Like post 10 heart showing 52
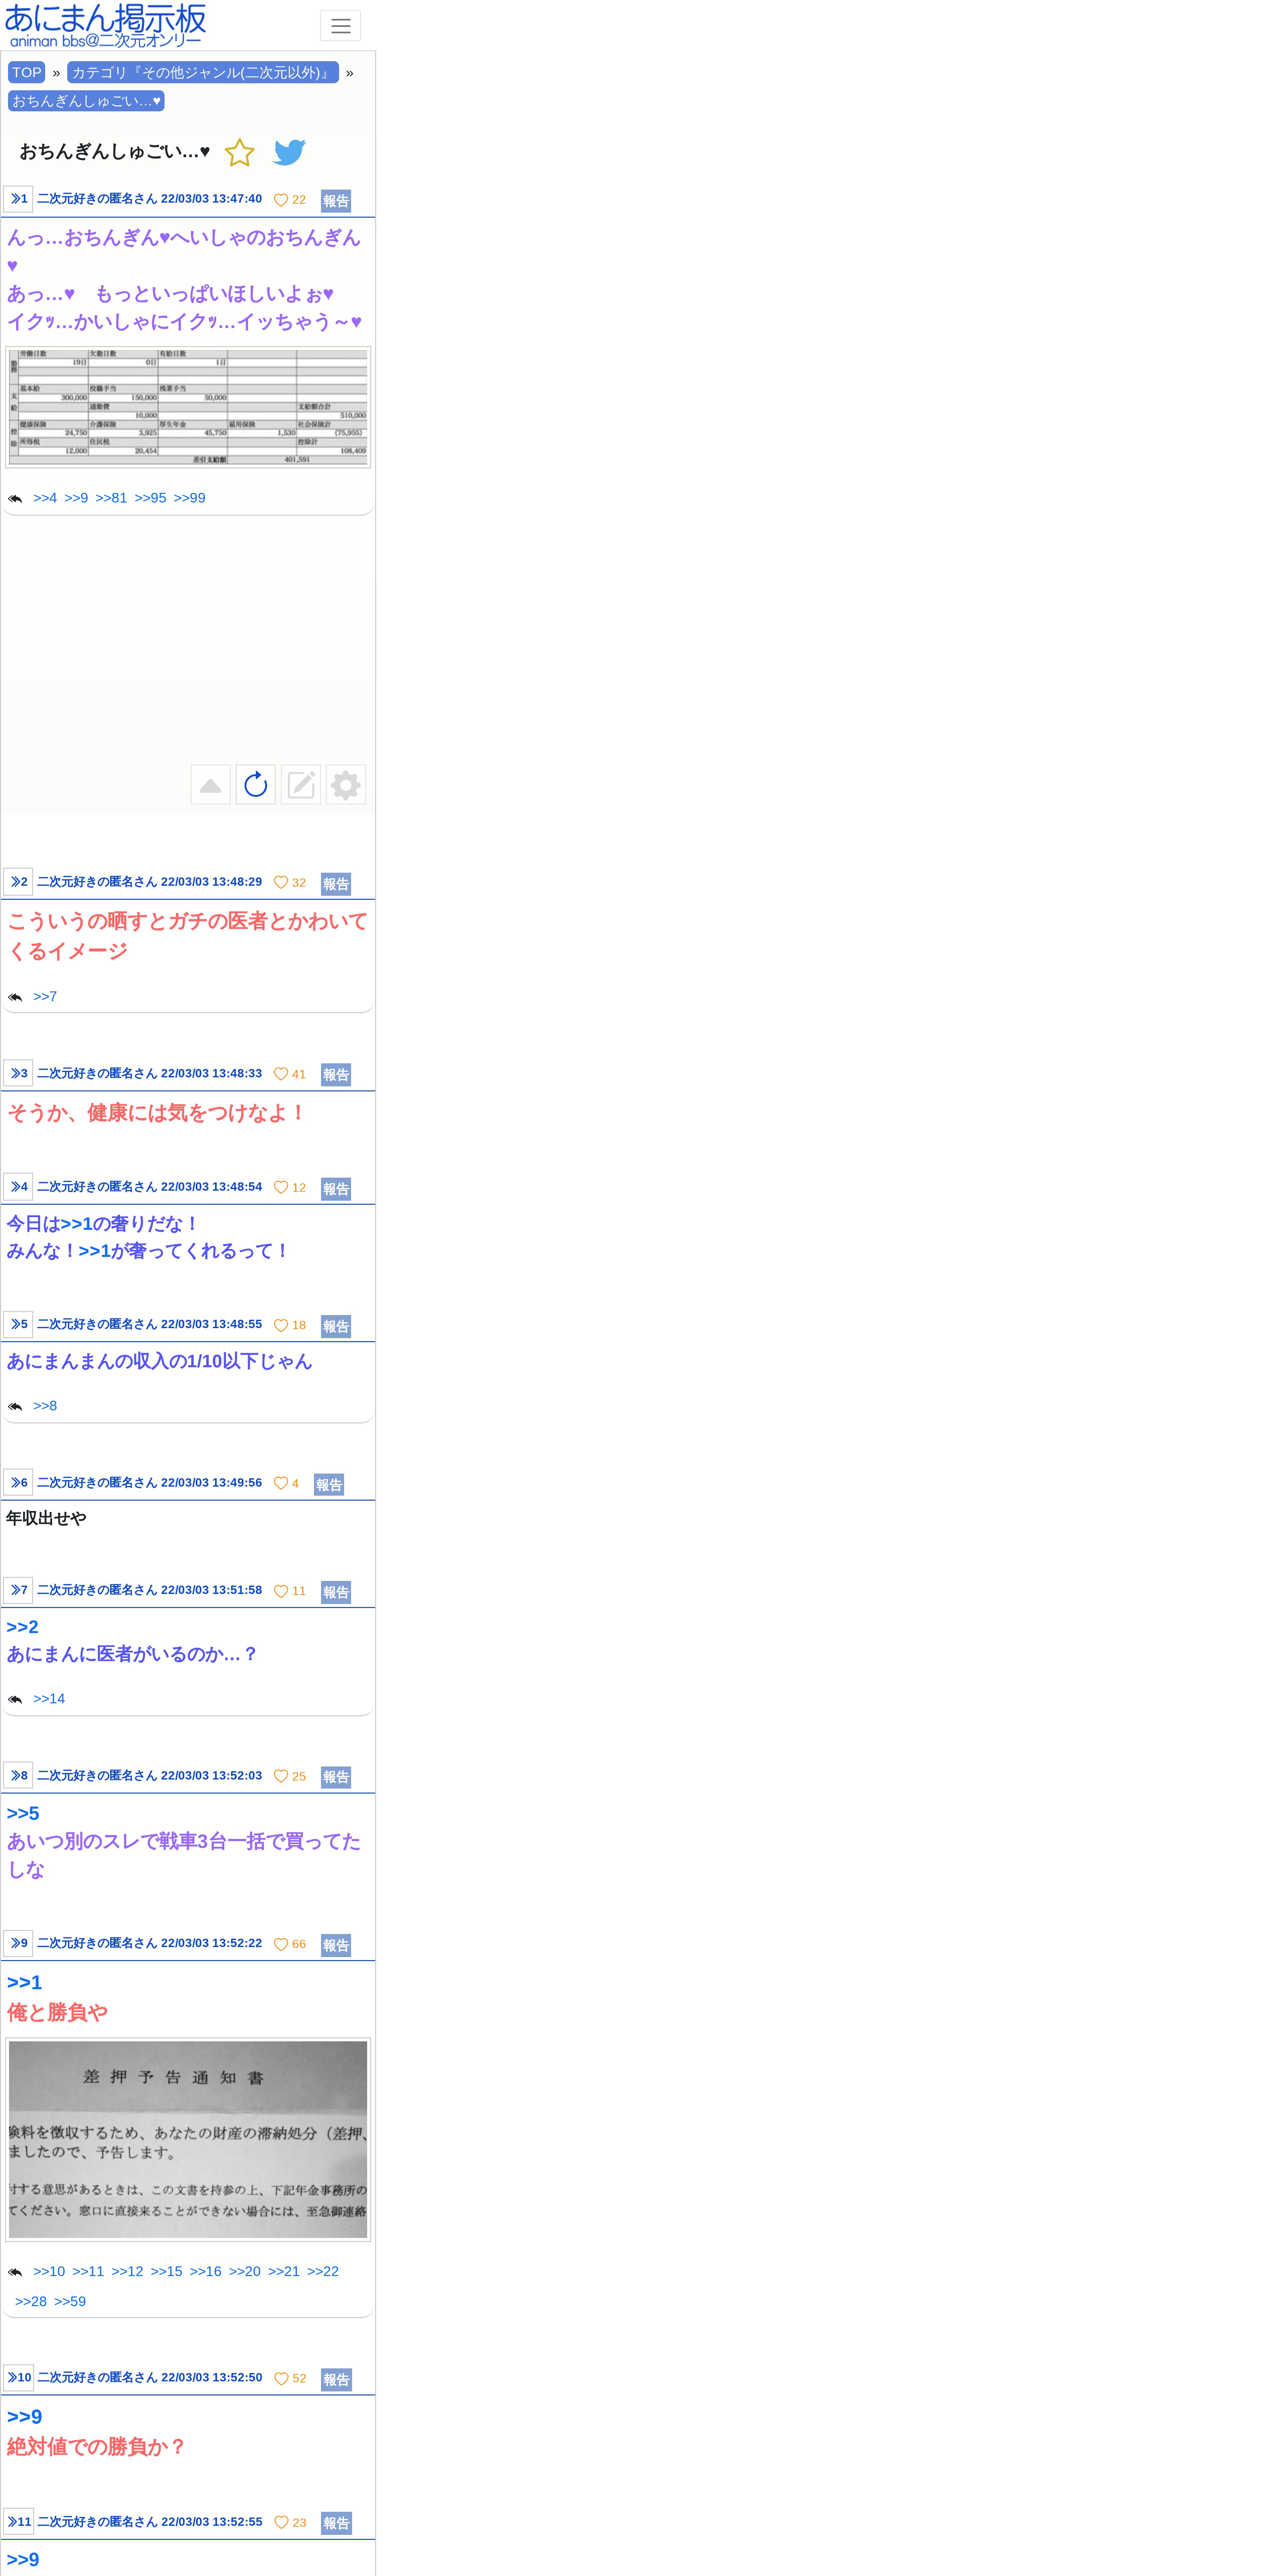The height and width of the screenshot is (2576, 1288). click(281, 2379)
